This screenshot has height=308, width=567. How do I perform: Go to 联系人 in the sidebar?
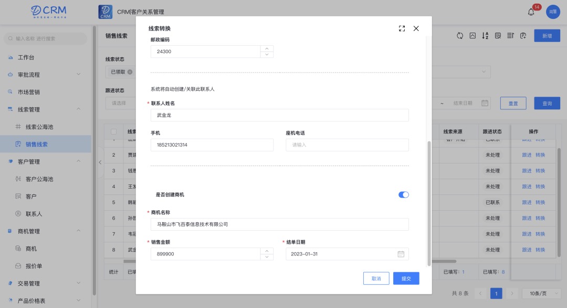[x=34, y=214]
